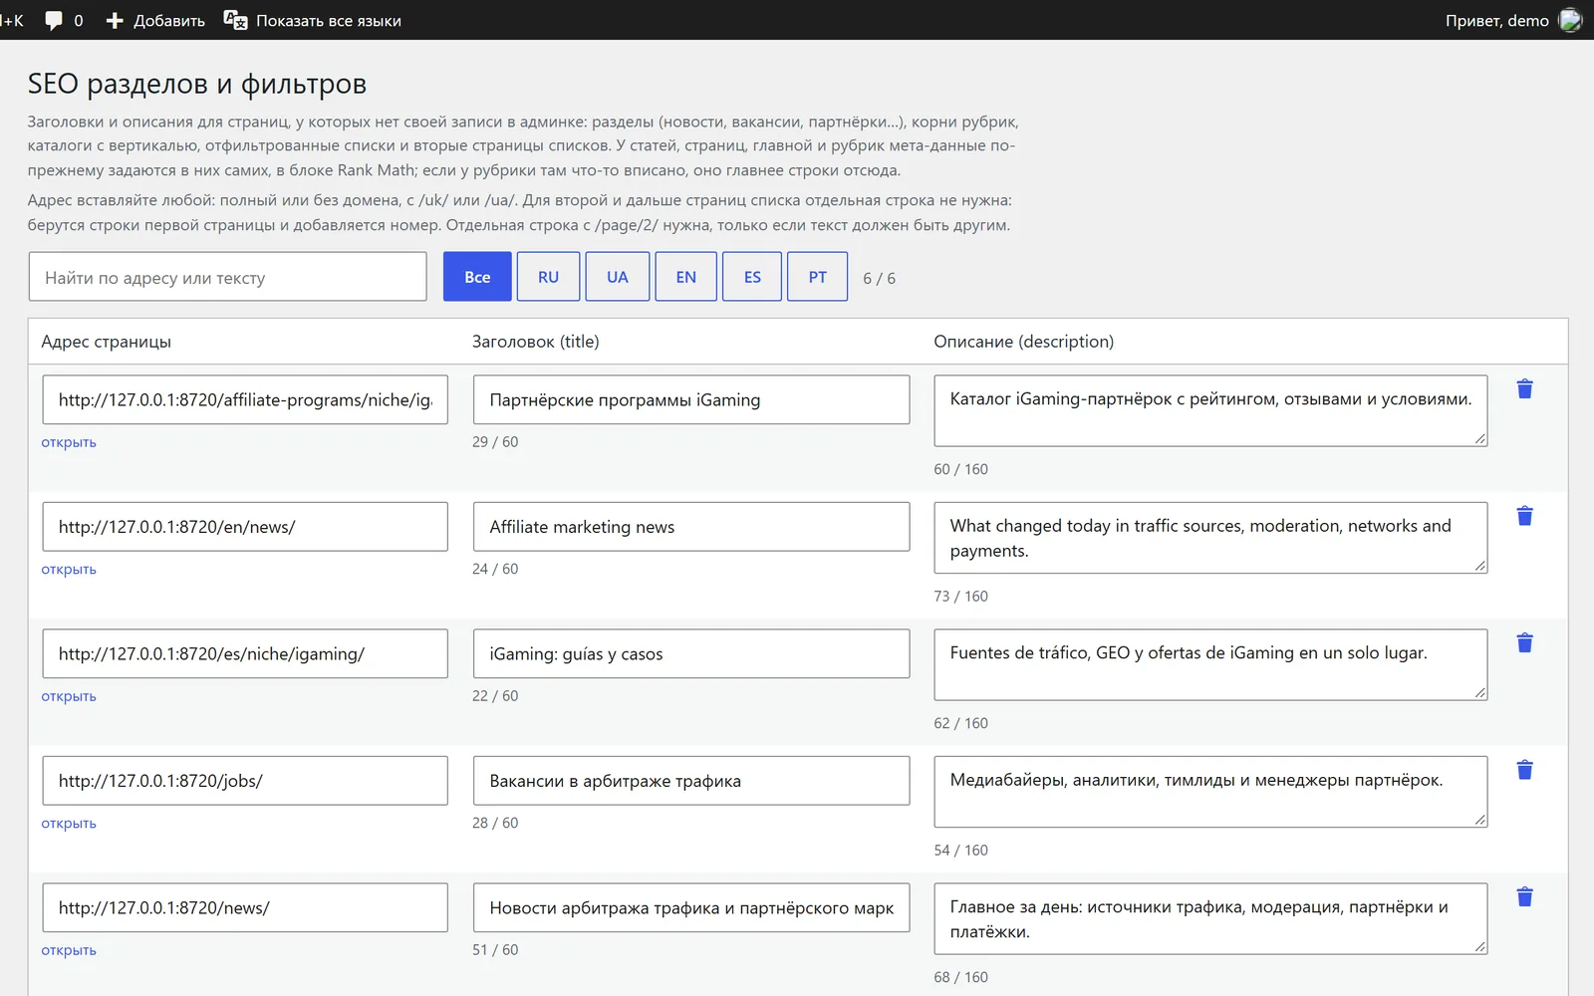Click открыть link under /jobs/ address
This screenshot has width=1594, height=996.
69,824
